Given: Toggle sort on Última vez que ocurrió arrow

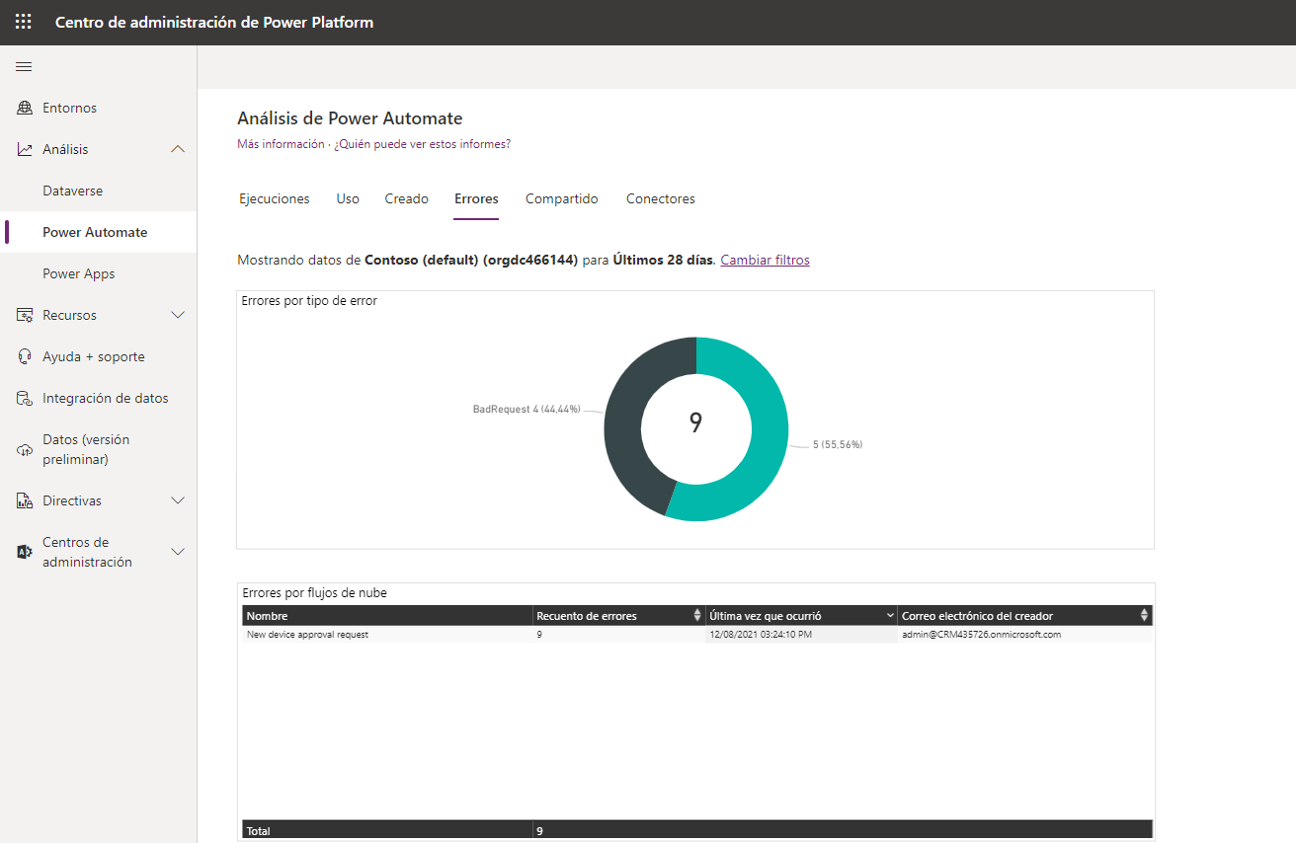Looking at the screenshot, I should point(891,616).
